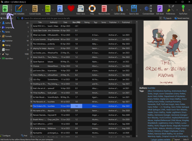
Task: Click the red heart donate icon
Action: [x=71, y=8]
